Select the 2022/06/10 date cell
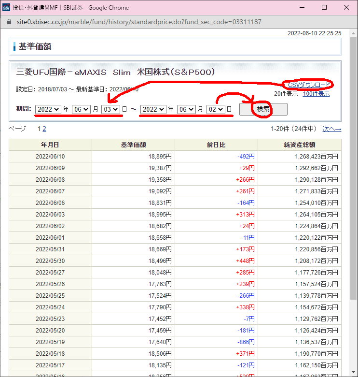 pos(50,157)
